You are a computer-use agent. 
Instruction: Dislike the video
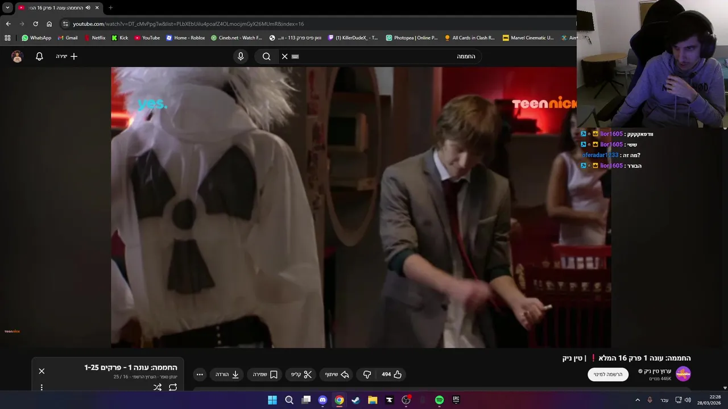tap(367, 374)
